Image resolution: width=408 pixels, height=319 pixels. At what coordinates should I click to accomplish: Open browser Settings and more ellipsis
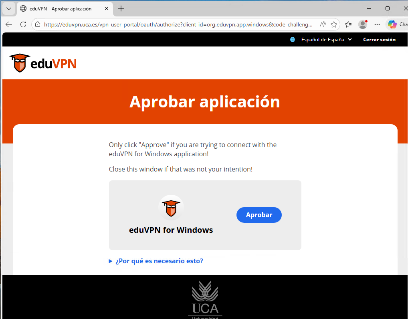[x=377, y=24]
